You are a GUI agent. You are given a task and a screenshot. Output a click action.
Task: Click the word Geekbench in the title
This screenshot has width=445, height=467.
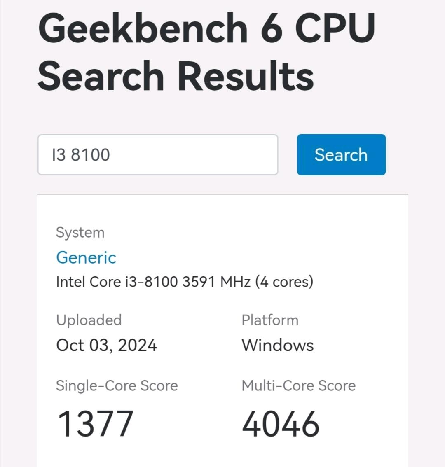pyautogui.click(x=143, y=29)
